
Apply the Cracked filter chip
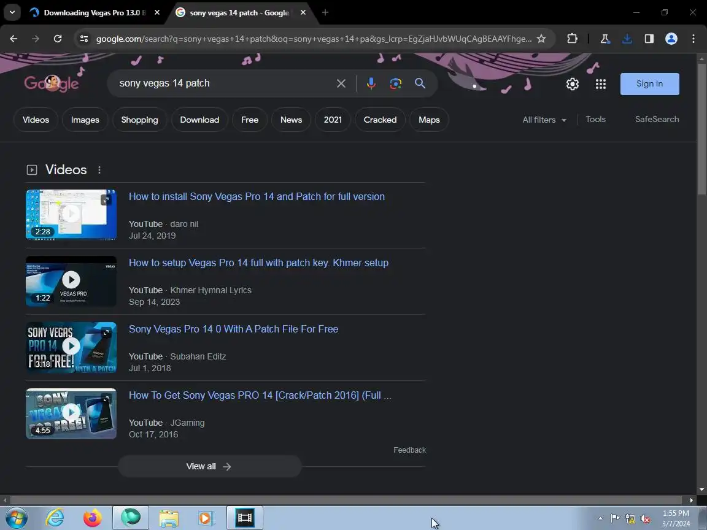tap(380, 120)
